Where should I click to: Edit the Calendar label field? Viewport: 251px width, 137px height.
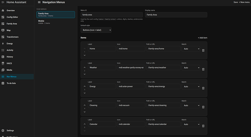pyautogui.click(x=102, y=124)
